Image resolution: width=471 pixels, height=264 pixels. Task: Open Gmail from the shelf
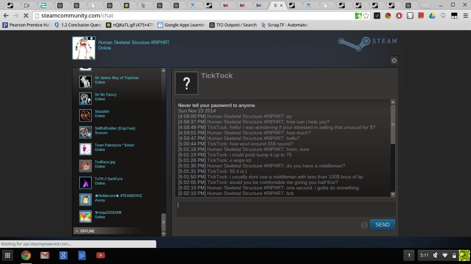point(44,255)
